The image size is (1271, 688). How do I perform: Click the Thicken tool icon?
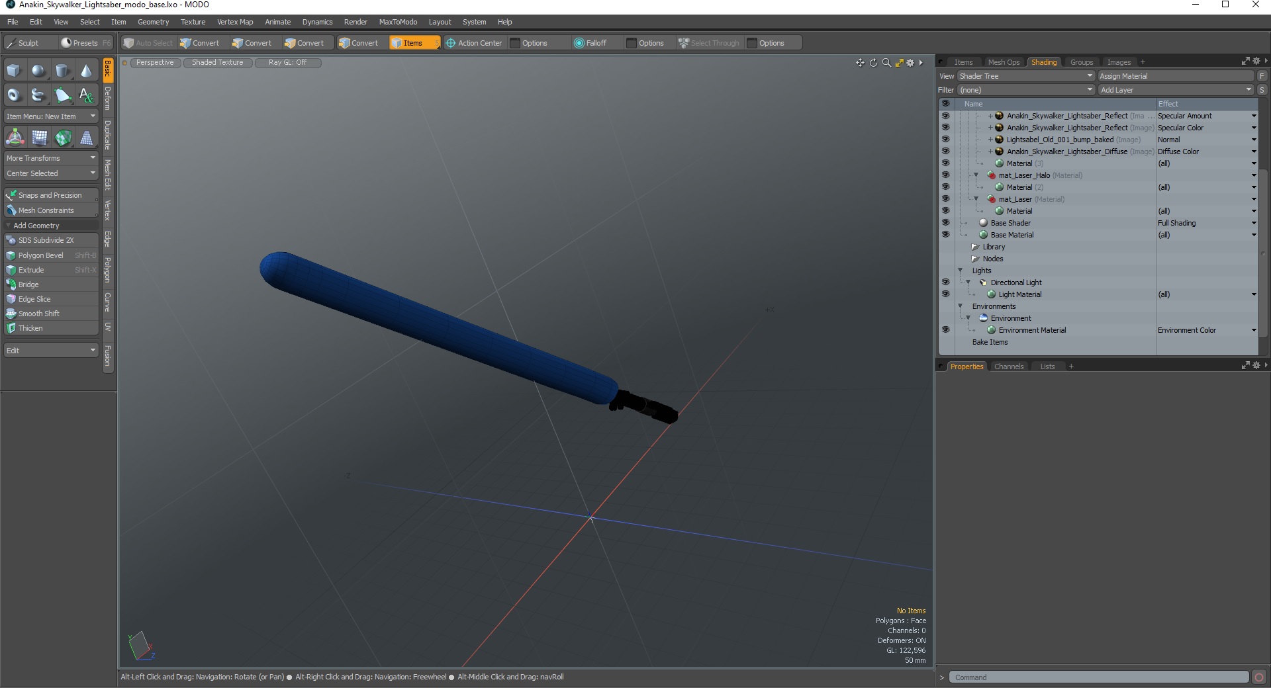[x=11, y=328]
